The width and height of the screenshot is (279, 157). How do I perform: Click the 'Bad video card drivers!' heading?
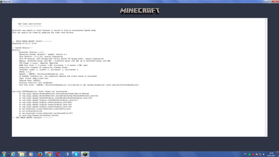pyautogui.click(x=30, y=24)
